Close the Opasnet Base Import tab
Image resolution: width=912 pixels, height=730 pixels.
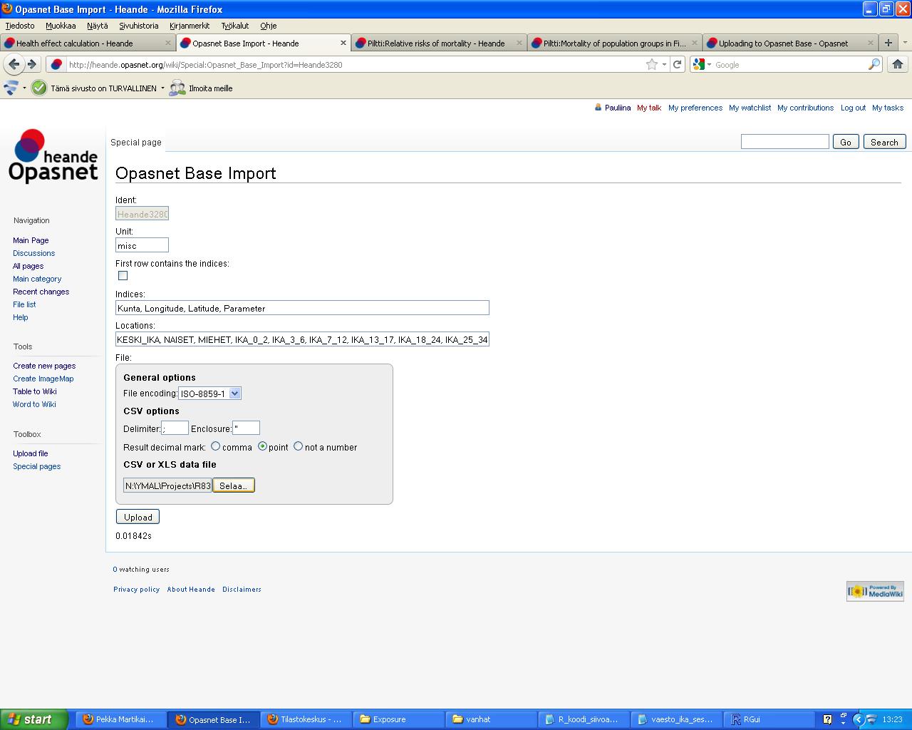(x=343, y=43)
